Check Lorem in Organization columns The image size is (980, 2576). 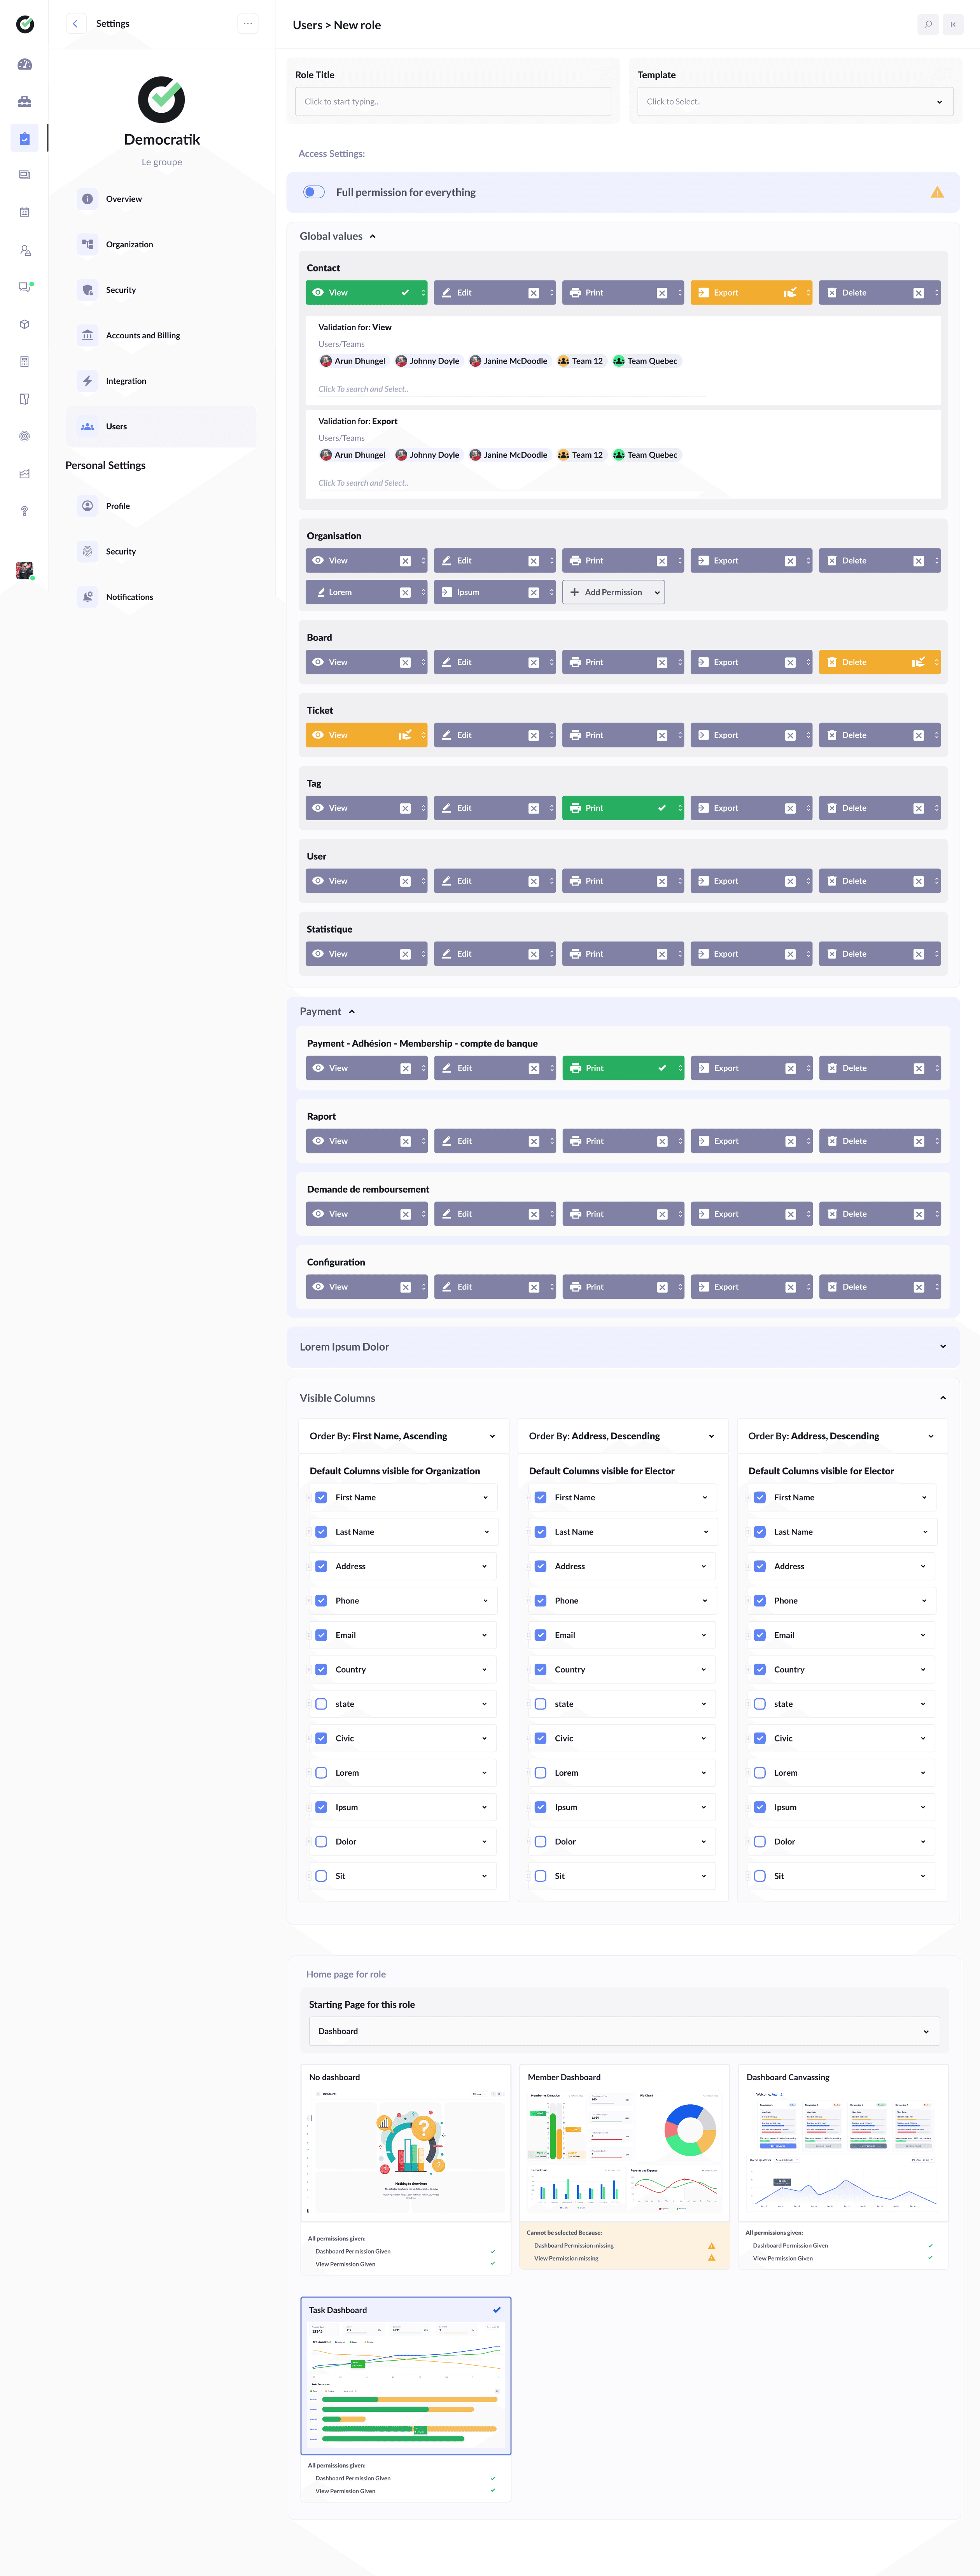click(x=321, y=1772)
